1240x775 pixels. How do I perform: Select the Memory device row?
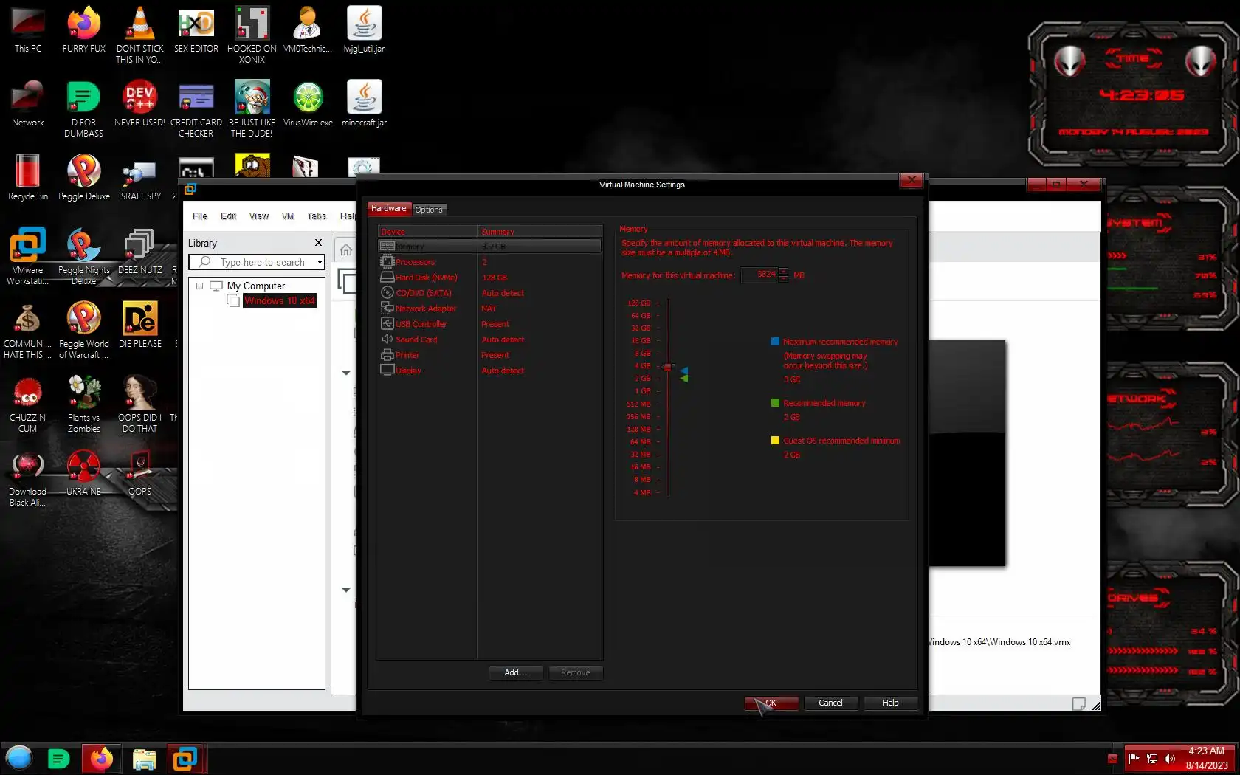tap(489, 247)
